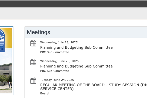Open July 23 Planning and Budgeting Sub Committee
Viewport: 147px width, 98px height.
76,47
